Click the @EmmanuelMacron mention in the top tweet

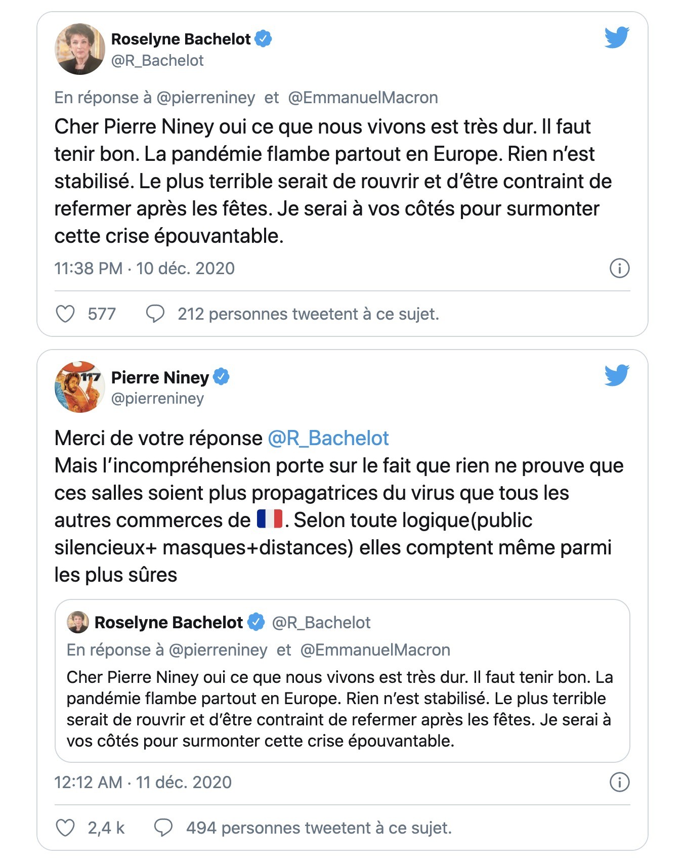363,98
